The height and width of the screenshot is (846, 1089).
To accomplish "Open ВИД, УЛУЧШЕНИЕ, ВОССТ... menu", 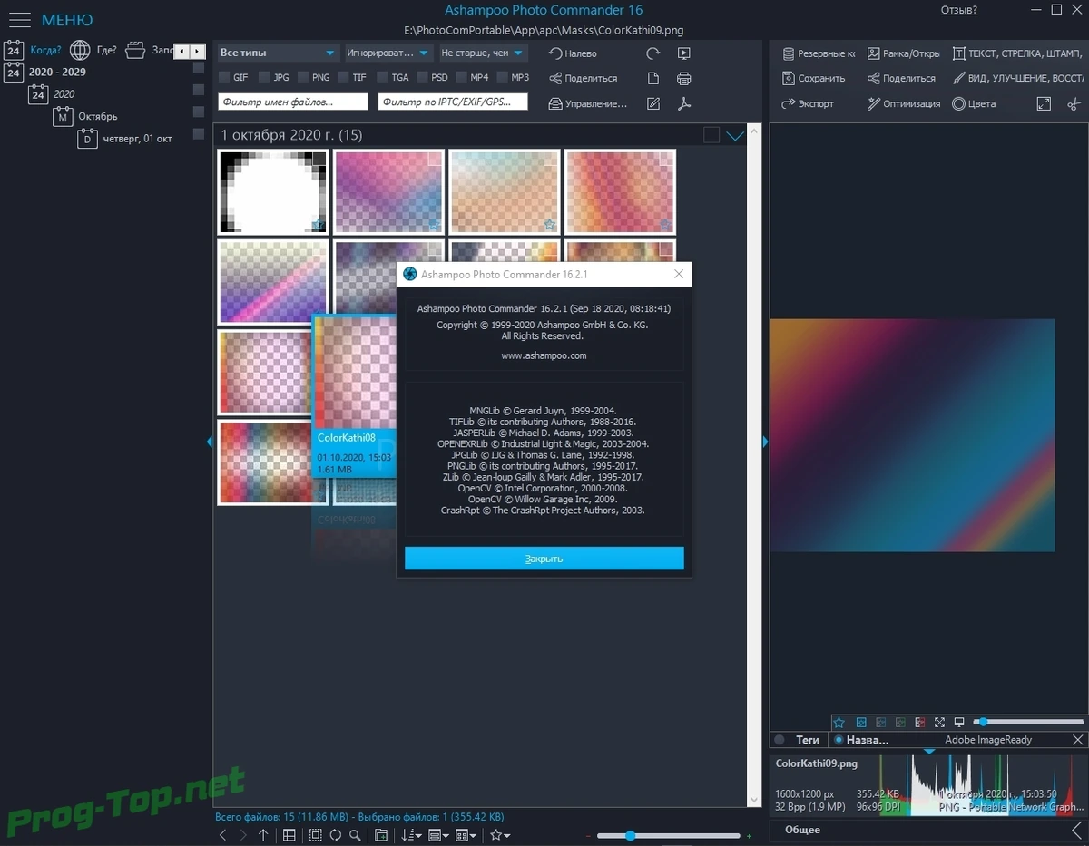I will tap(1017, 79).
